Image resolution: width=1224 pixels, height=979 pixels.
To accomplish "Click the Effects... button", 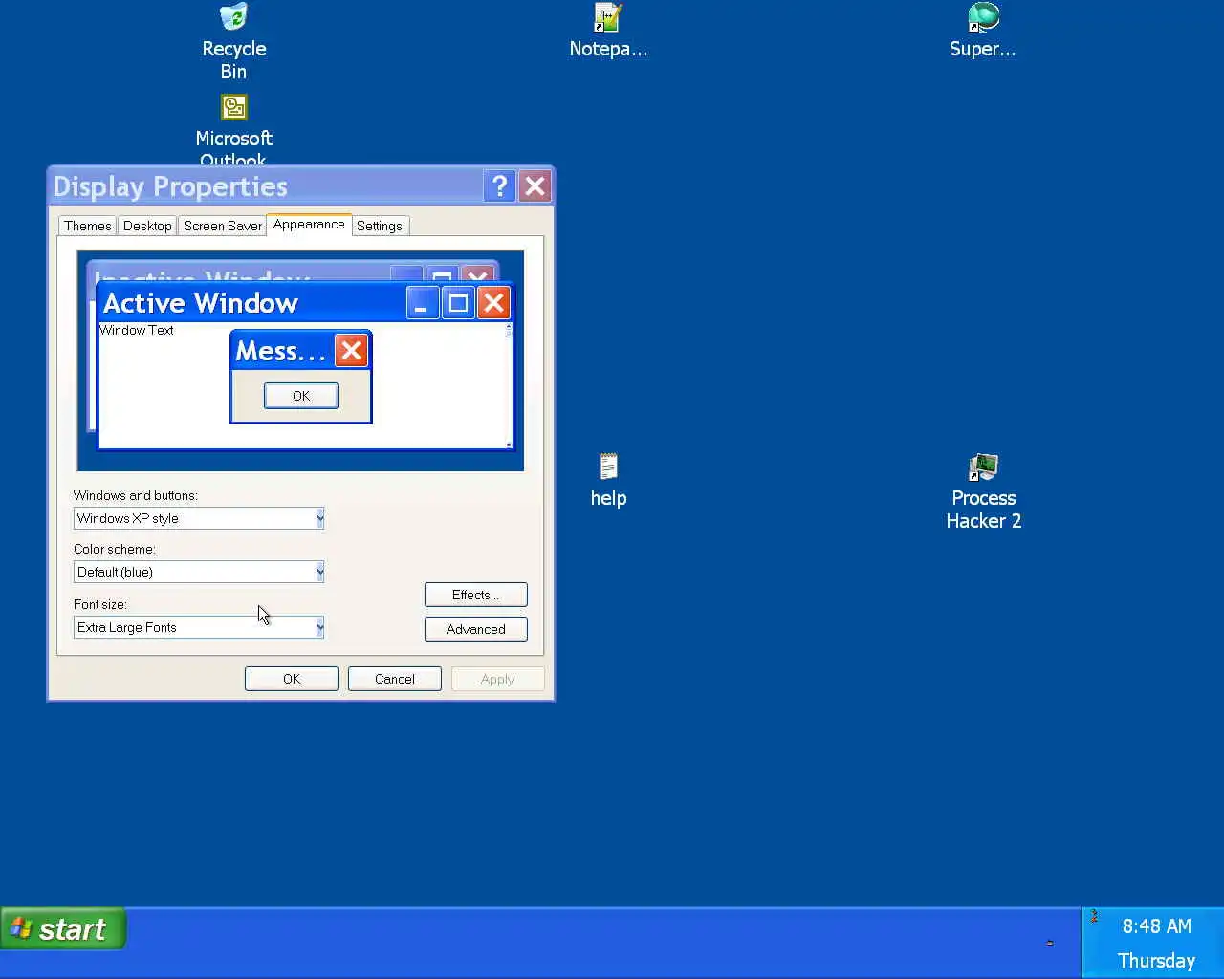I will [x=475, y=595].
